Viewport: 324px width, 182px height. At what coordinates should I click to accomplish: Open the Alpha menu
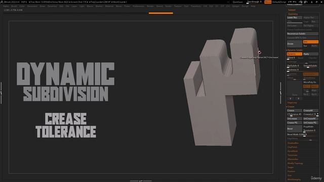pyautogui.click(x=6, y=6)
